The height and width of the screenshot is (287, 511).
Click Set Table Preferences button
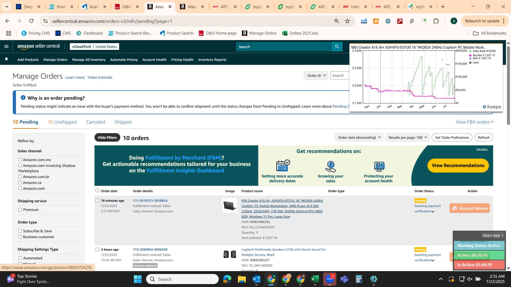point(452,137)
